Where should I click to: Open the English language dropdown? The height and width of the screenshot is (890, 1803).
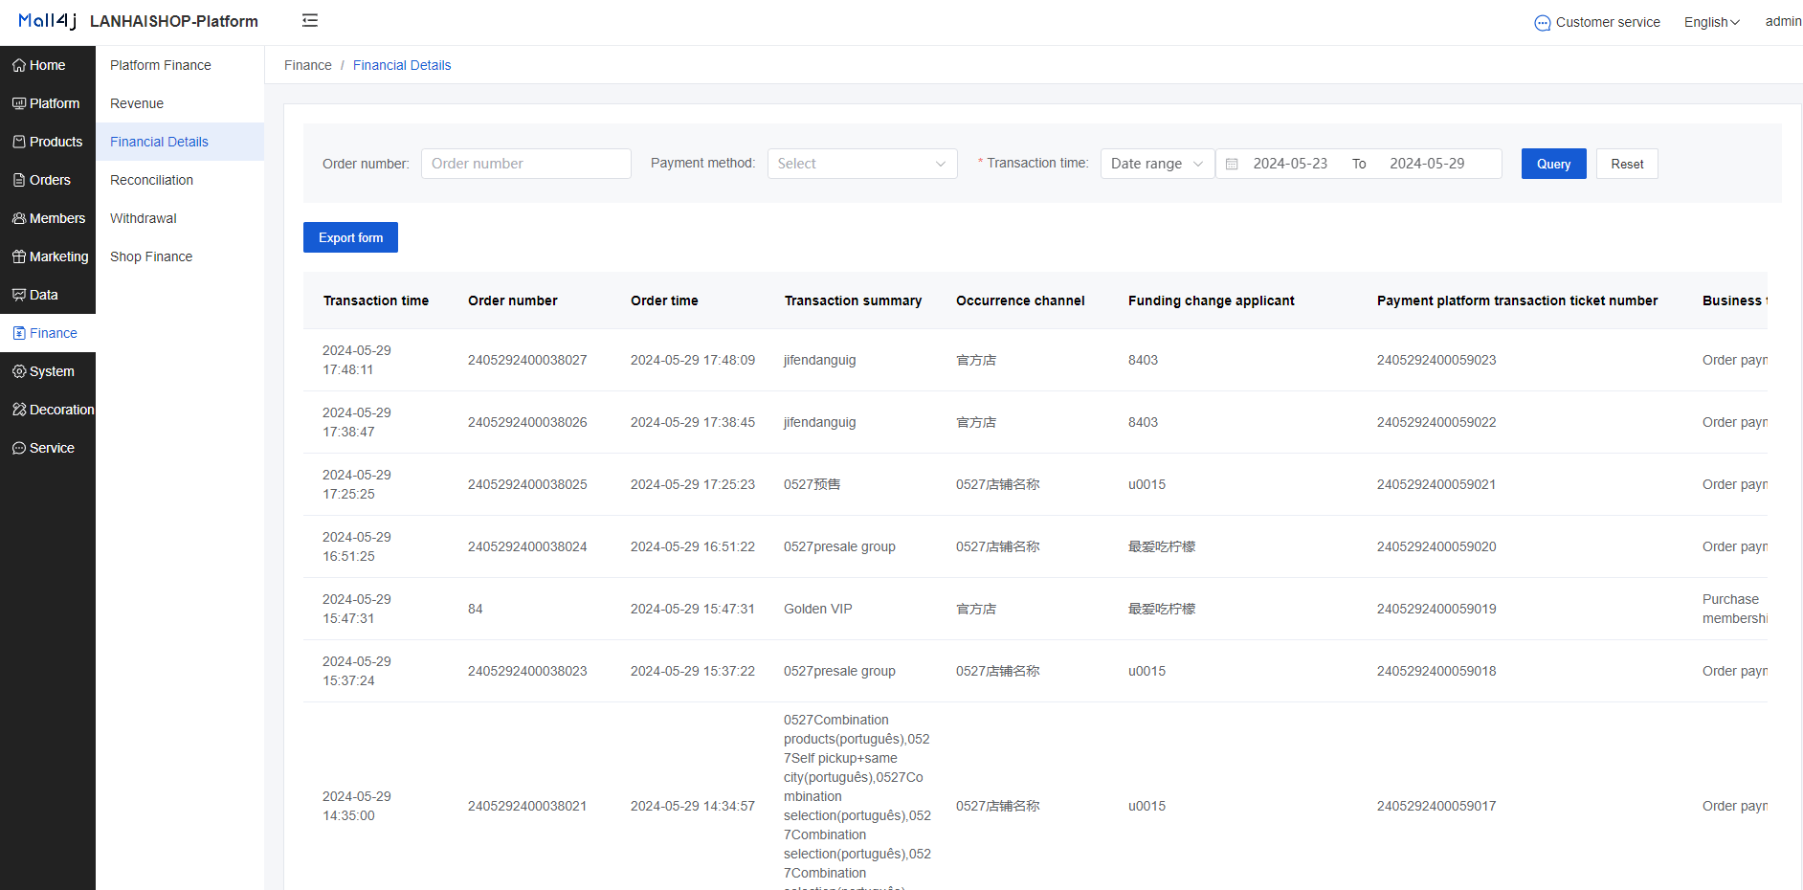coord(1712,22)
